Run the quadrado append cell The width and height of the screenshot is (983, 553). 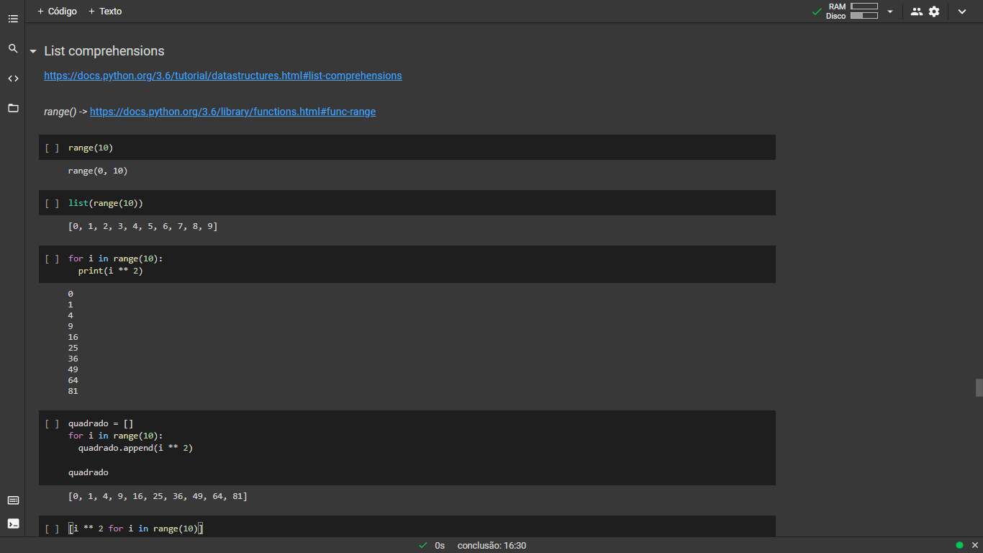[x=52, y=423]
